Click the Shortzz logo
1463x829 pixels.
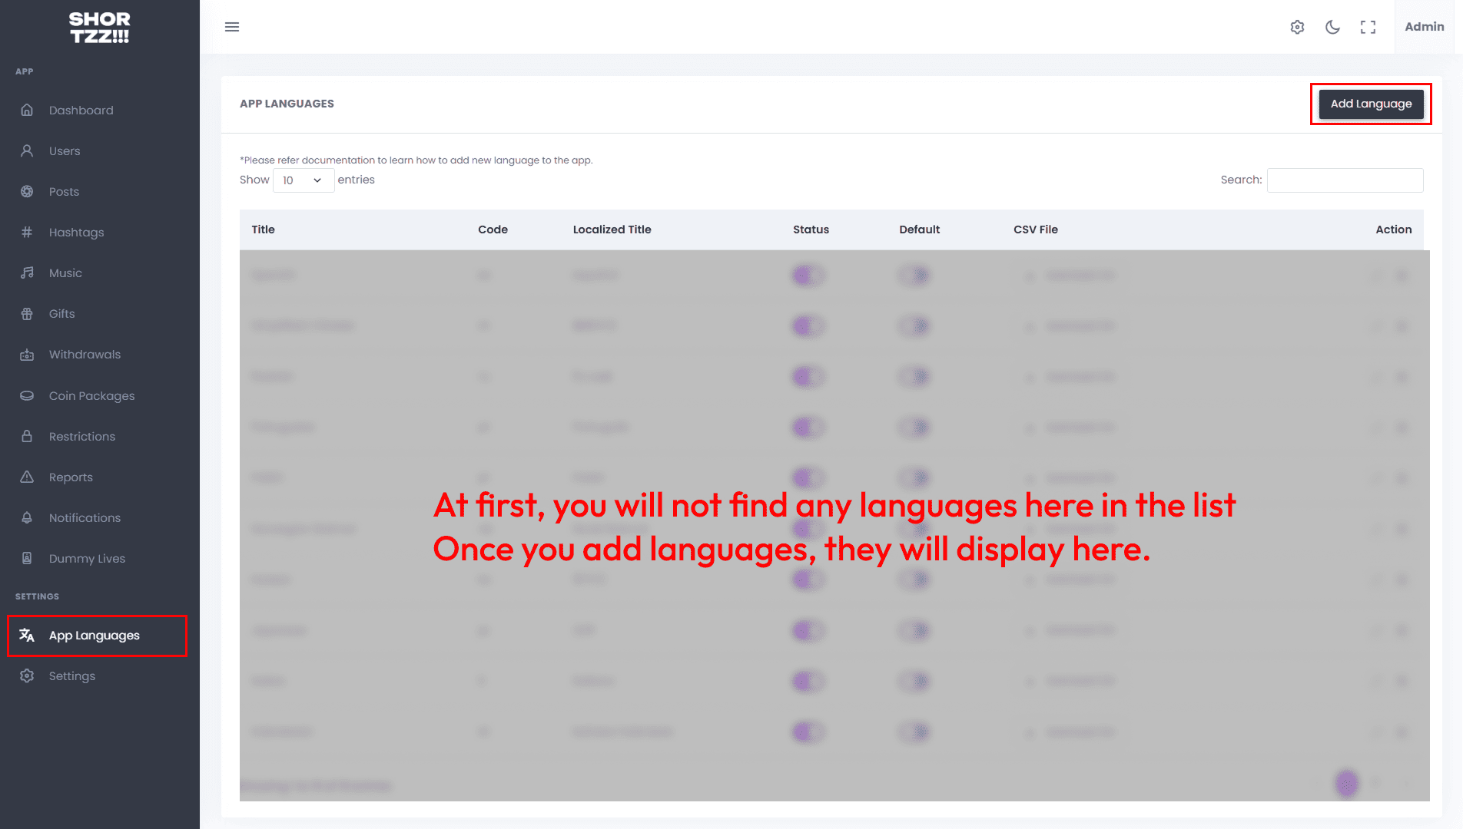coord(100,27)
